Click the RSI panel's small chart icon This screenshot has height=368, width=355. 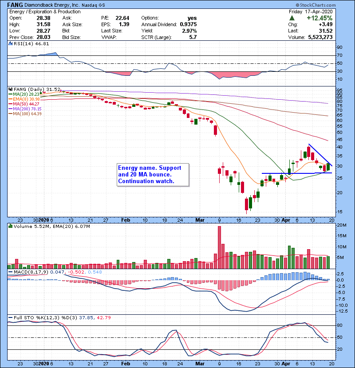[x=10, y=43]
